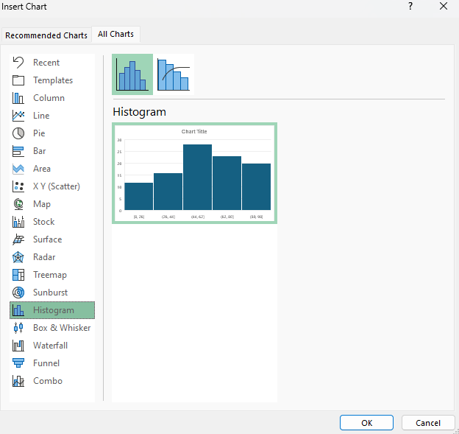
Task: Select the 'Surface' category label
Action: click(x=47, y=239)
